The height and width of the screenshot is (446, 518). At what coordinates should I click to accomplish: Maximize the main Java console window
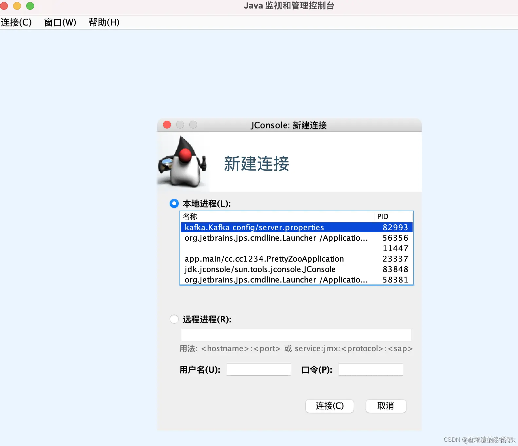click(30, 6)
